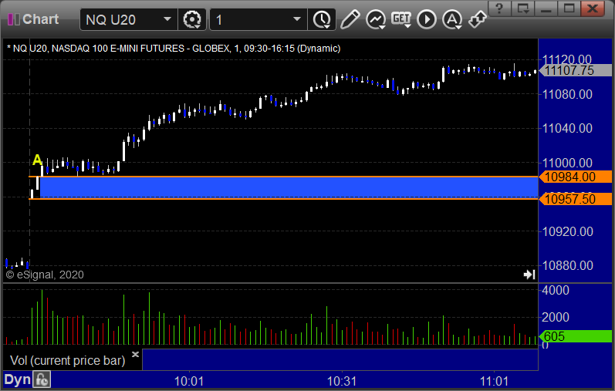Open the studies chart-line icon

(x=376, y=19)
